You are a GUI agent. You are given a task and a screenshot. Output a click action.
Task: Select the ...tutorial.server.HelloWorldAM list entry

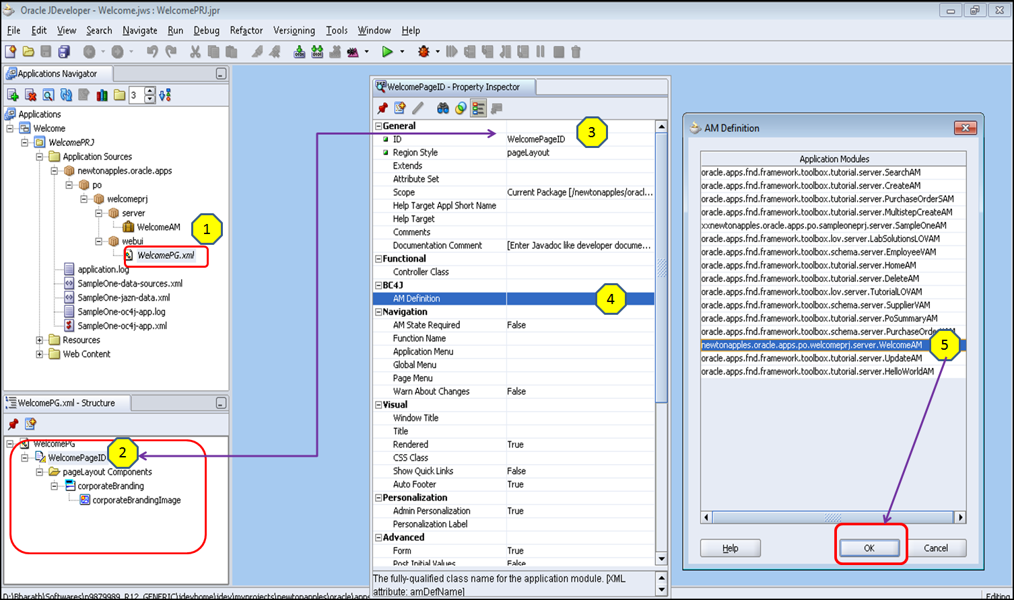point(834,371)
